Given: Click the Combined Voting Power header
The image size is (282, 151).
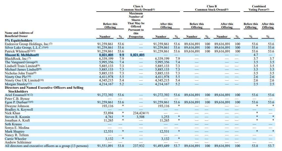Looking at the screenshot, I should coord(259,8).
